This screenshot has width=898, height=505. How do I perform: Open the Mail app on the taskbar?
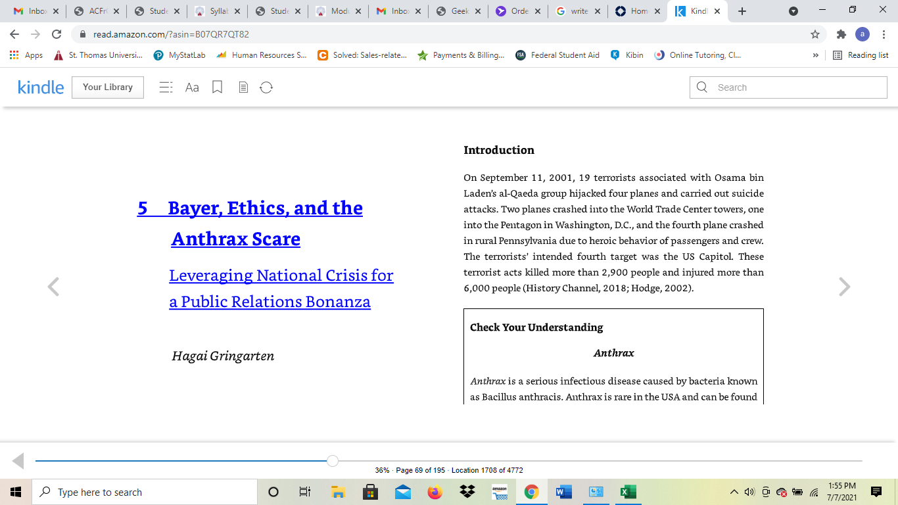402,492
